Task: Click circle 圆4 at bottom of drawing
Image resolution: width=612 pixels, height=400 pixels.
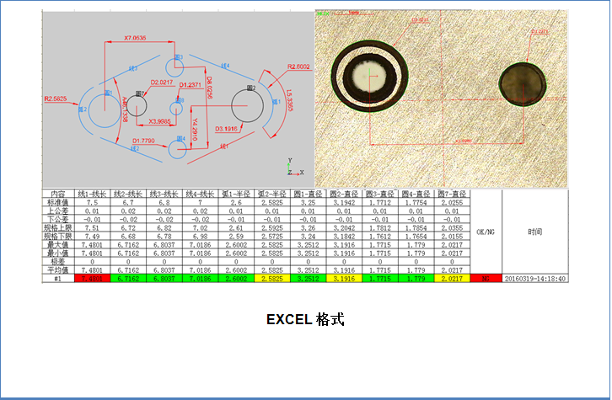Action: click(x=177, y=149)
